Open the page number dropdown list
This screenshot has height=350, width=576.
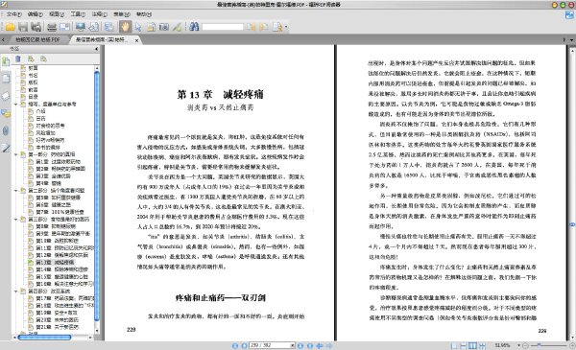tap(293, 345)
